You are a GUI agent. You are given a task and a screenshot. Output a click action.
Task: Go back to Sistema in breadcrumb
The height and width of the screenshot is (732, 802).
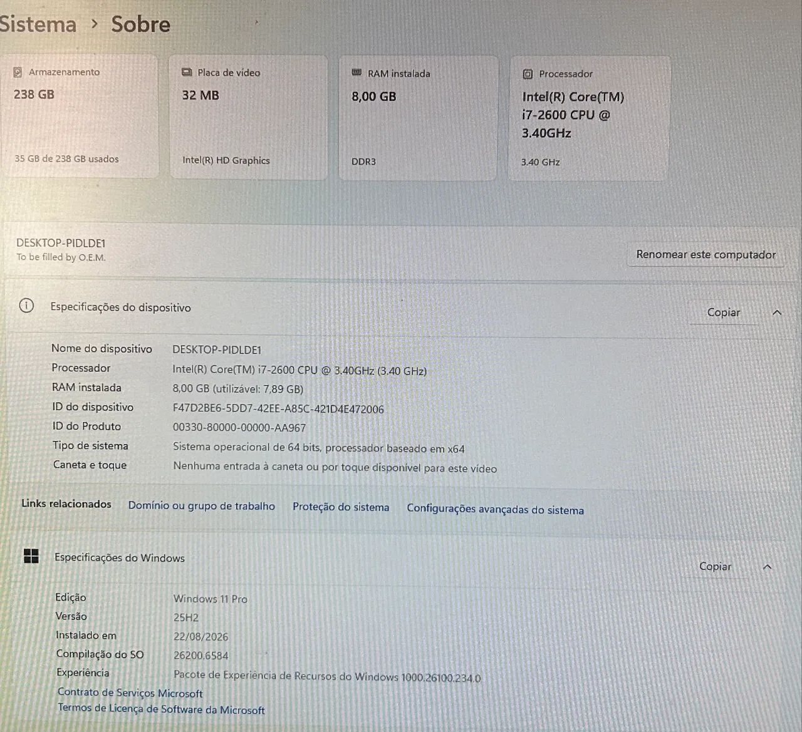tap(38, 24)
